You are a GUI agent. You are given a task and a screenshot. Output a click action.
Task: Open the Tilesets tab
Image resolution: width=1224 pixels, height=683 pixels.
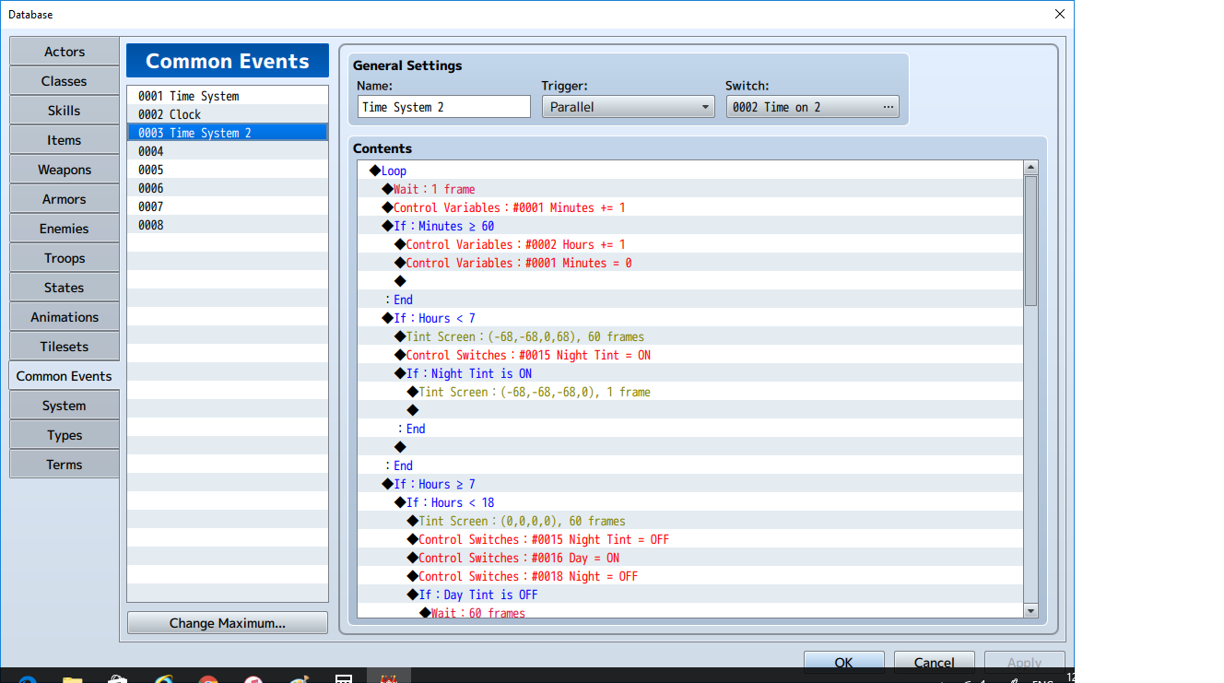65,347
